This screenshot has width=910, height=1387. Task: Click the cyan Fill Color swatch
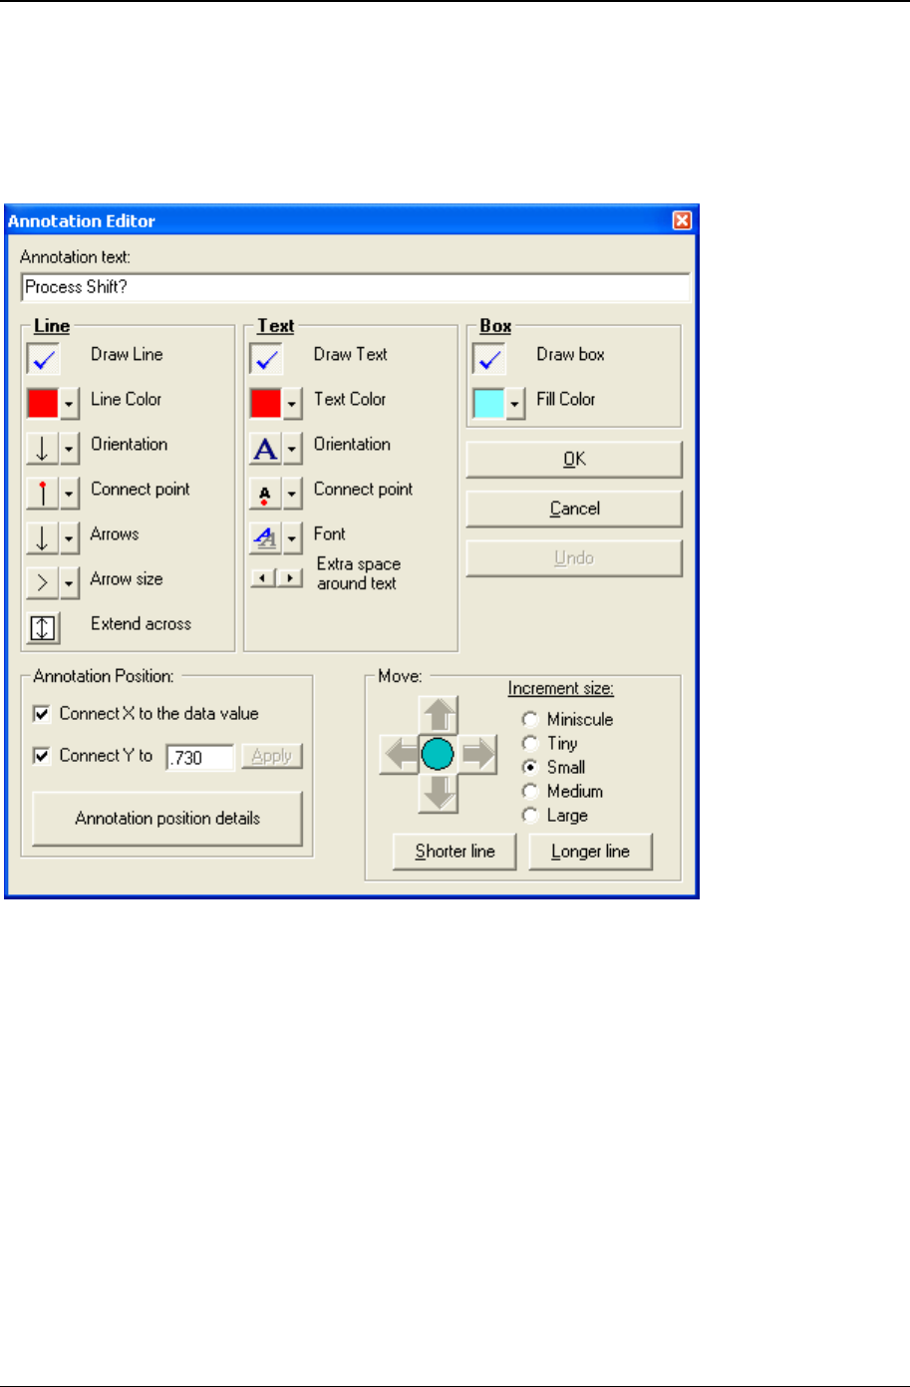pos(488,404)
